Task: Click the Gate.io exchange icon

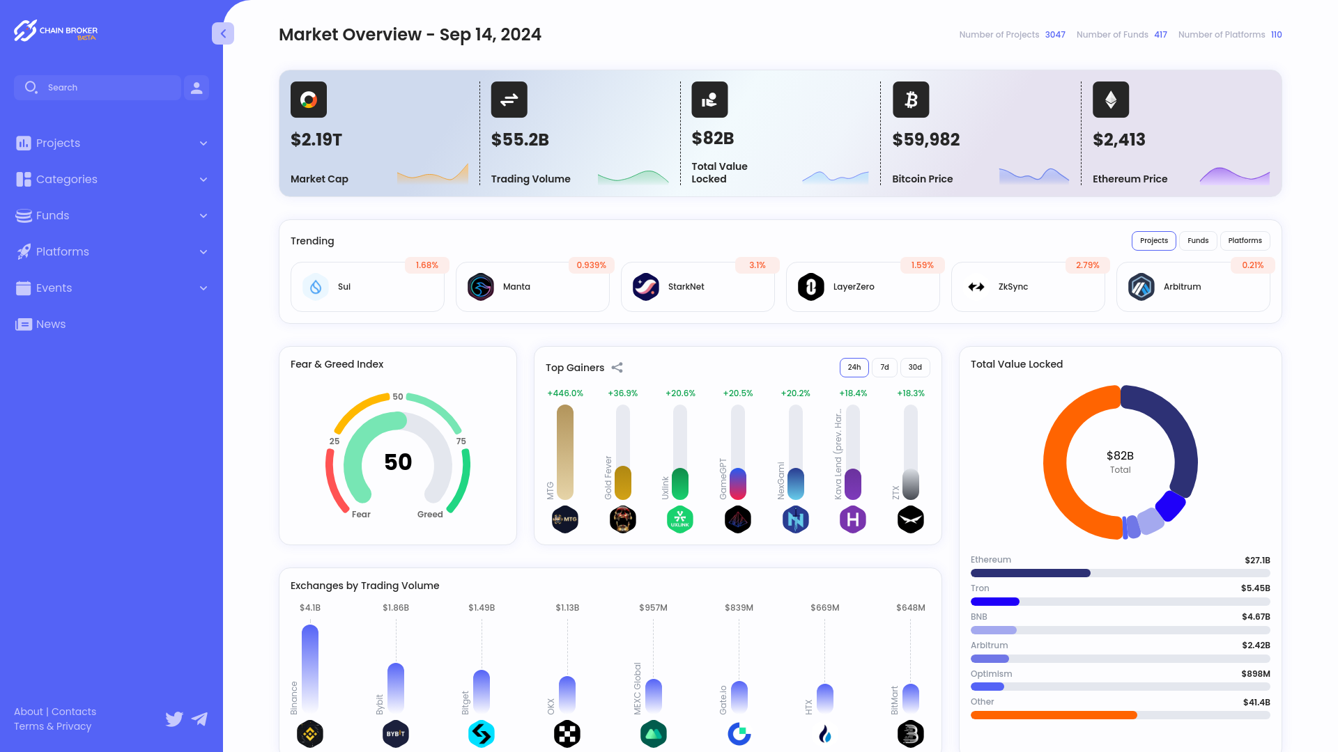Action: click(x=739, y=734)
